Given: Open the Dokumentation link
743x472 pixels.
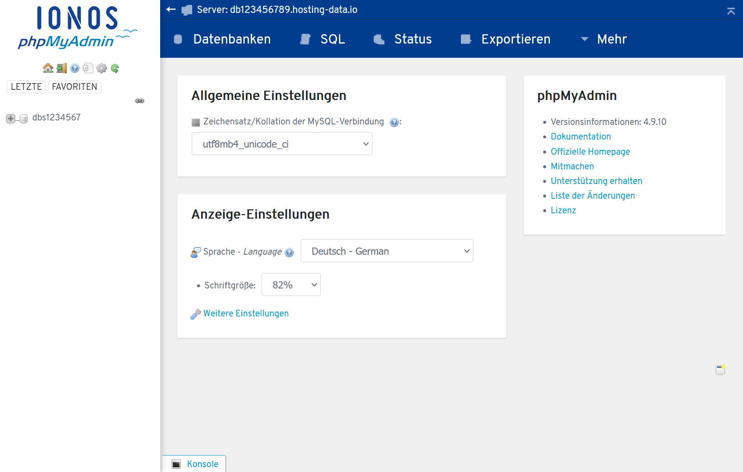Looking at the screenshot, I should [581, 136].
